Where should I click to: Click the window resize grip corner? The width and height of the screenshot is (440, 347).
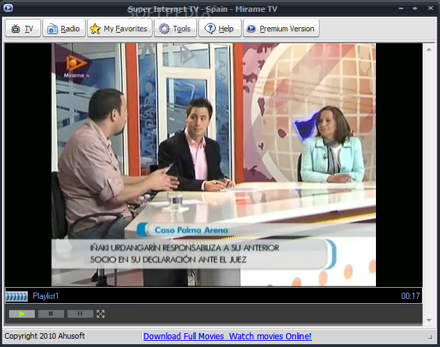point(434,341)
